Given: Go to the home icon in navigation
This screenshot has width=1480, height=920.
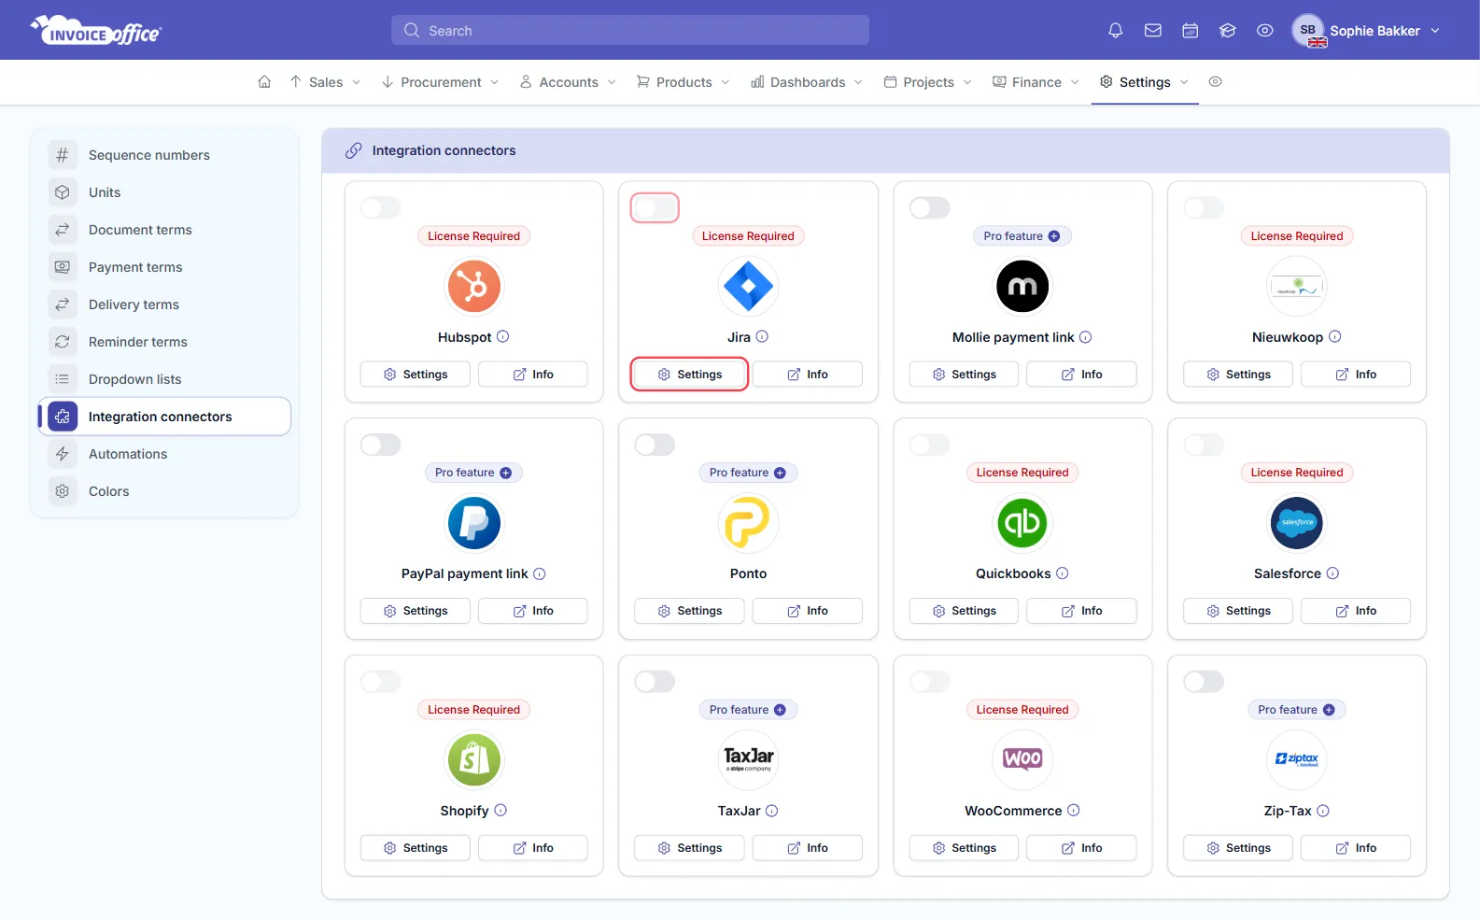Looking at the screenshot, I should point(264,82).
